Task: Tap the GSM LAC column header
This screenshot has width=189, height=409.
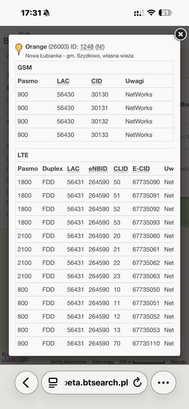Action: 63,81
